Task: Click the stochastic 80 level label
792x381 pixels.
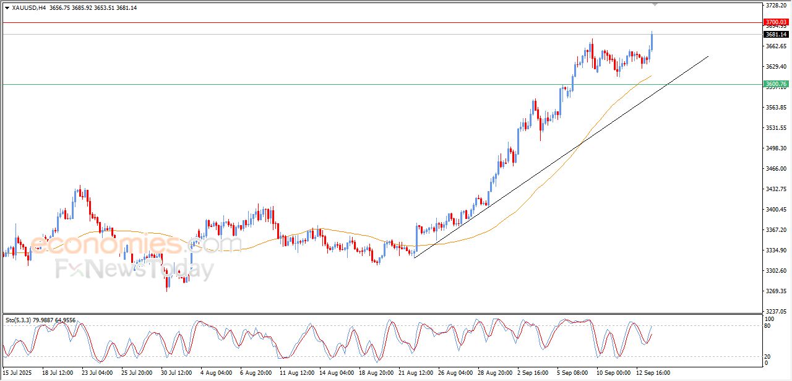Action: 769,325
